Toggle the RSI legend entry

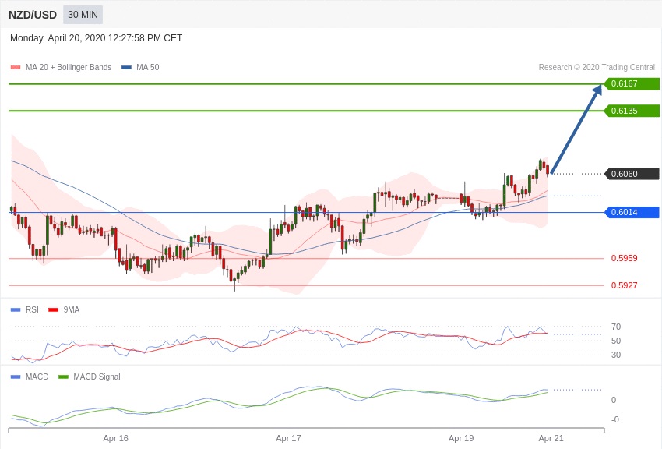click(x=24, y=309)
